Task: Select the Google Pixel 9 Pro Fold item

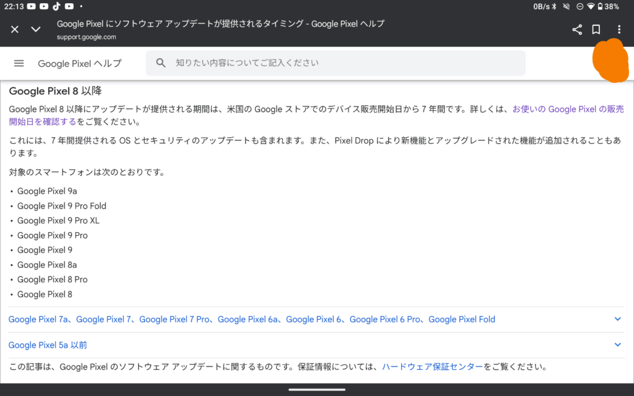Action: (x=61, y=205)
